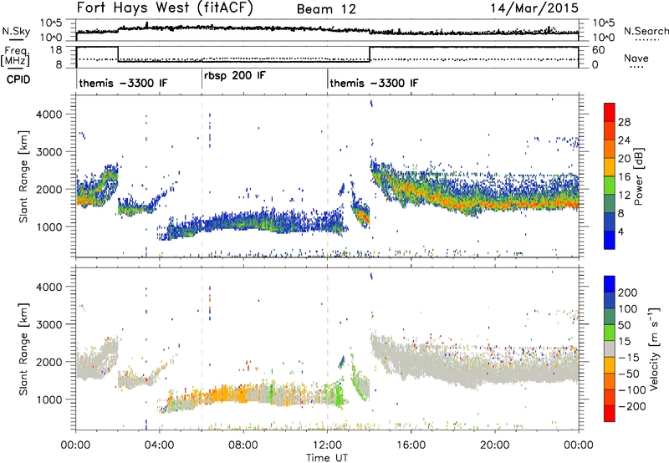This screenshot has height=463, width=669.
Task: Click the '18' frequency axis value
Action: click(56, 50)
